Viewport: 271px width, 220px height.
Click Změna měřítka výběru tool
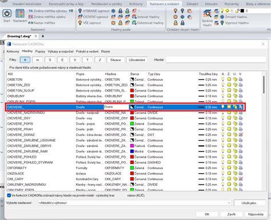coord(47,17)
